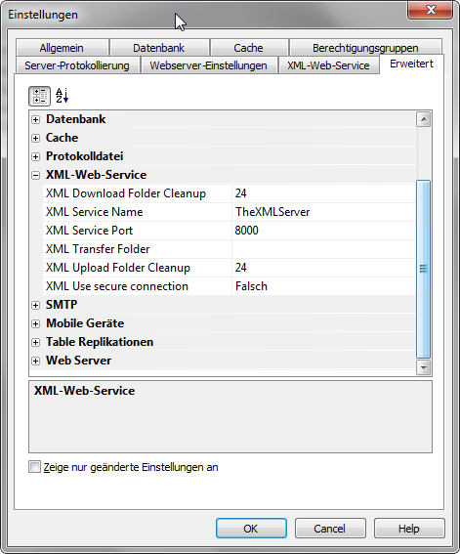Select the SMTP category row label
The image size is (460, 554).
point(62,305)
